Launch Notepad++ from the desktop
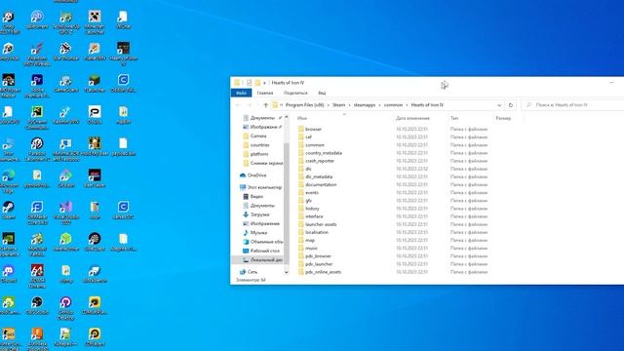Viewport: 624px width, 351px height. 65,337
